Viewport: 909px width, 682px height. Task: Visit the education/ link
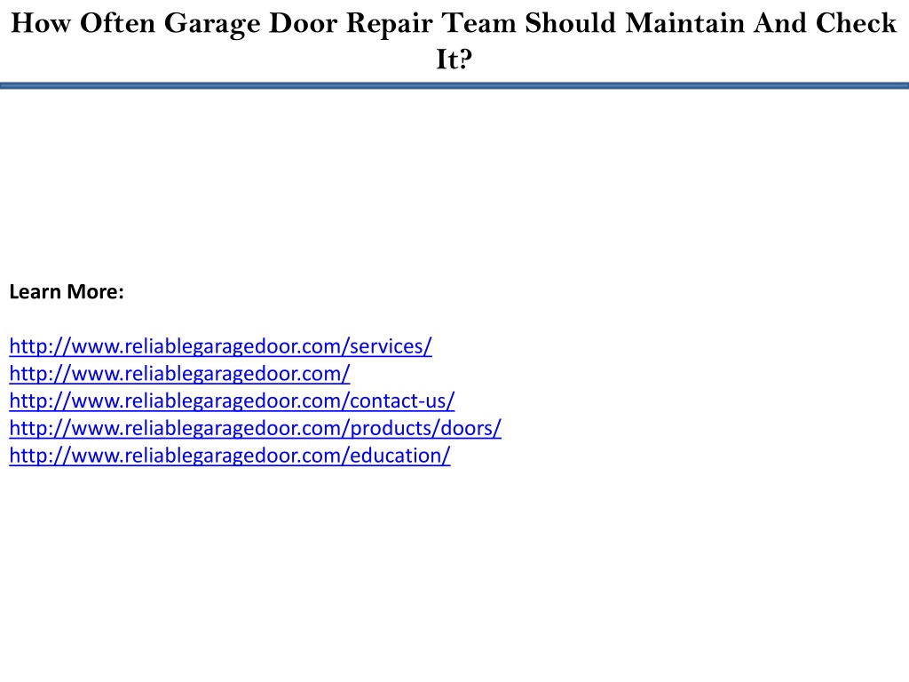[x=230, y=456]
